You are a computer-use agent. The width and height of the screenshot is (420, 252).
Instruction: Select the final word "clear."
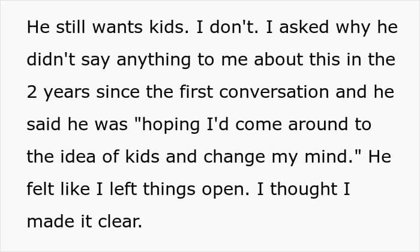pyautogui.click(x=120, y=221)
